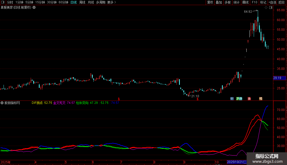The image size is (287, 165).
Task: Click the 2025/10/21 date label
Action: 237,162
